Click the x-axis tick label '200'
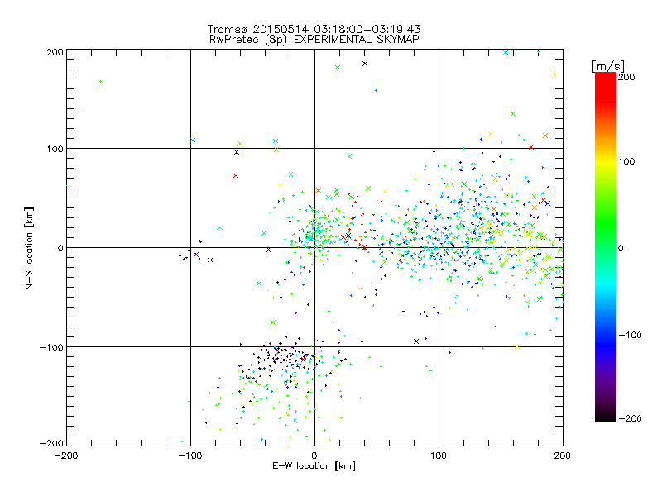 tap(563, 455)
